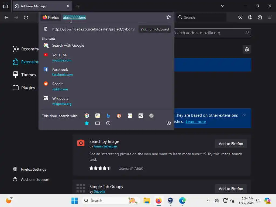Click the Search by Image camera icon
Image resolution: width=276 pixels, height=207 pixels.
click(81, 143)
